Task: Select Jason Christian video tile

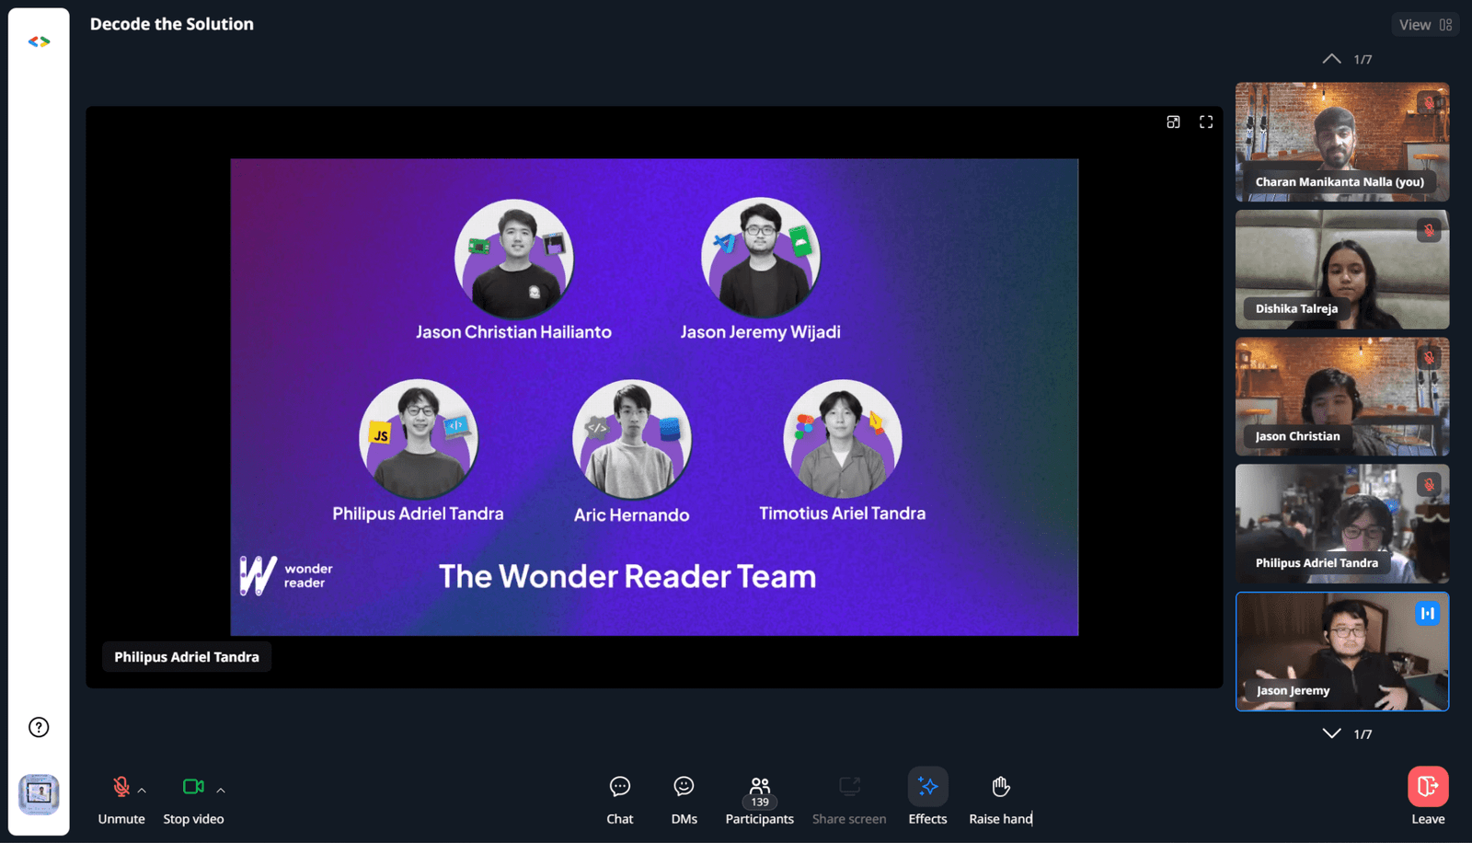Action: [1342, 397]
